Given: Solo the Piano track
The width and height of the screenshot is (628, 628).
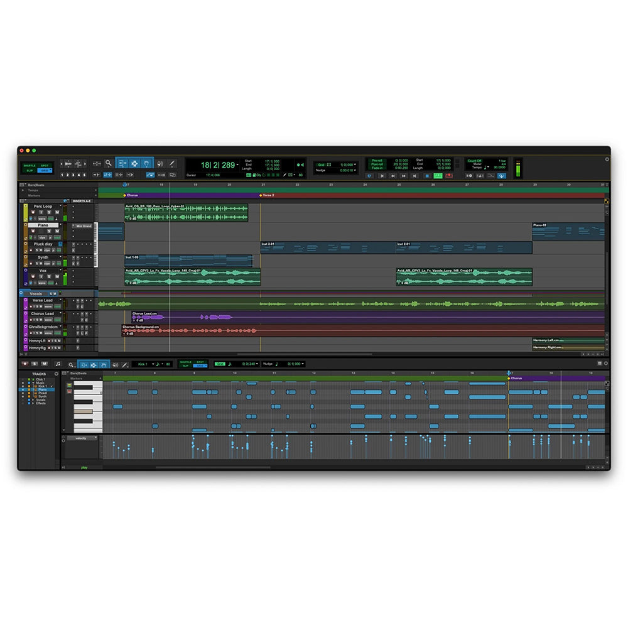Looking at the screenshot, I should click(x=49, y=232).
